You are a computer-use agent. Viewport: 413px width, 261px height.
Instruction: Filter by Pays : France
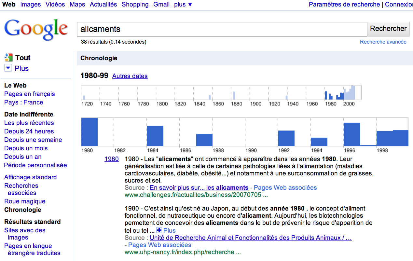pos(24,103)
